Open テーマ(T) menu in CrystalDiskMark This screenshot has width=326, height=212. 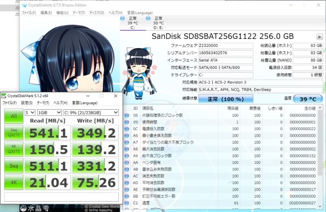pyautogui.click(x=43, y=103)
